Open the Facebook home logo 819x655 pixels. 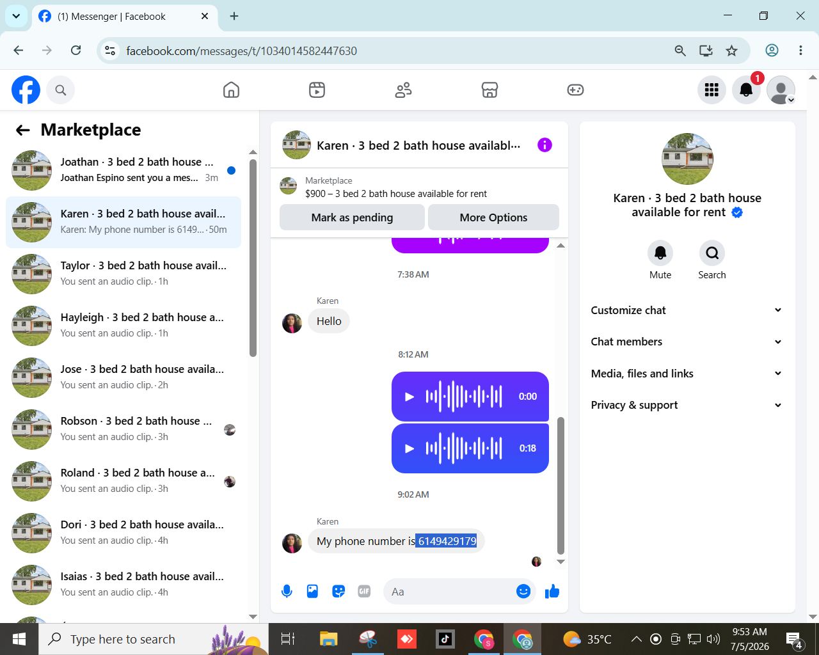[x=26, y=90]
